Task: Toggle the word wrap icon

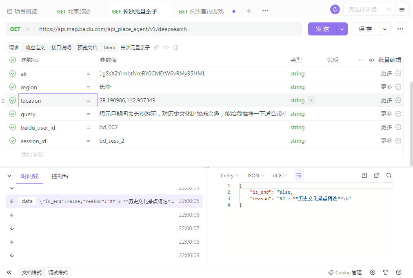Action: (299, 175)
